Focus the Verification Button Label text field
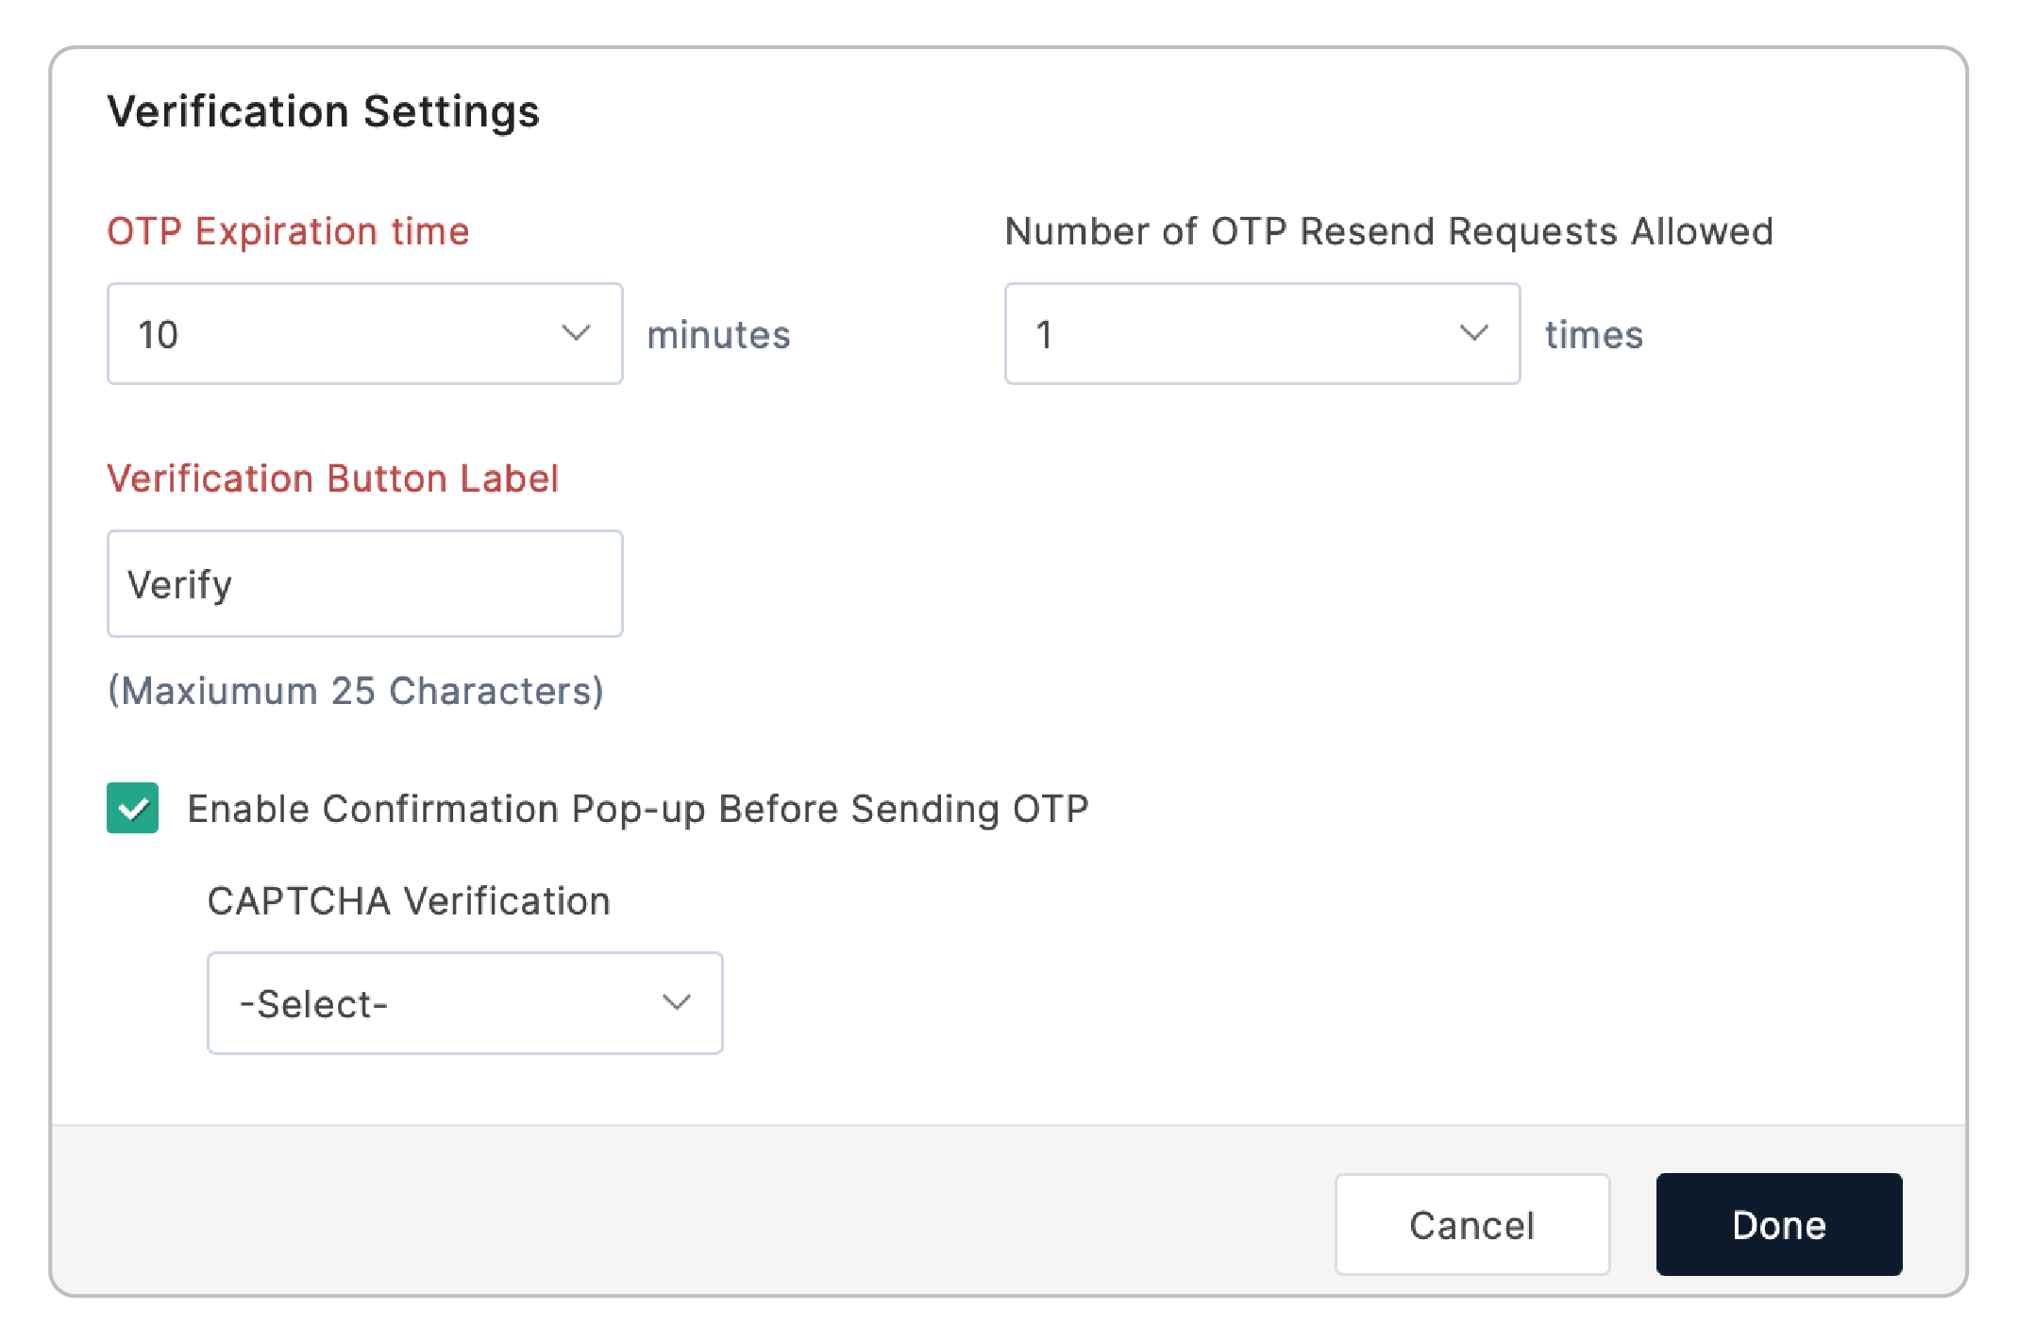 (x=364, y=584)
